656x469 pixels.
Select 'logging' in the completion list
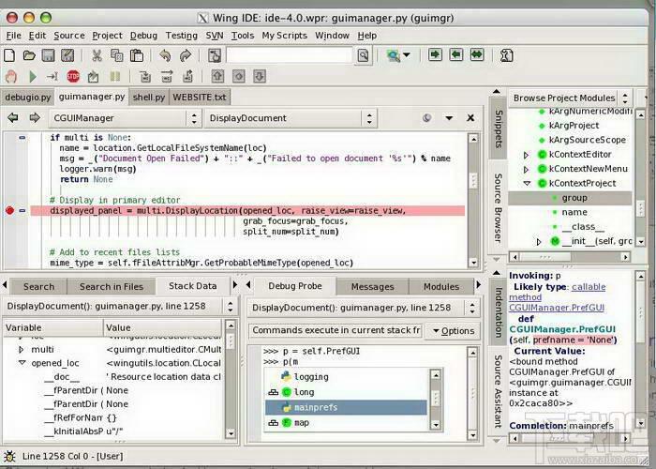coord(346,377)
